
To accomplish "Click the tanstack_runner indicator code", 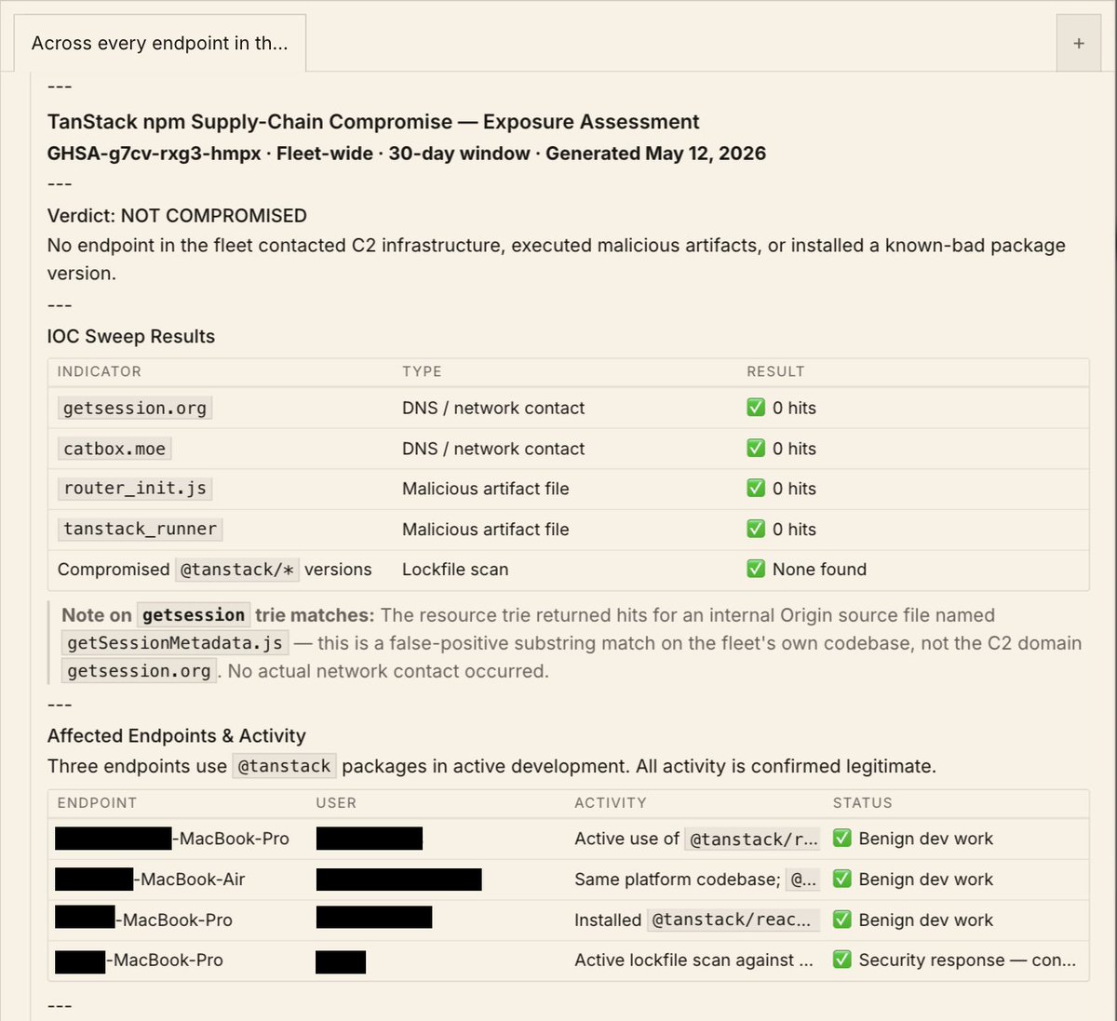I will (x=140, y=530).
